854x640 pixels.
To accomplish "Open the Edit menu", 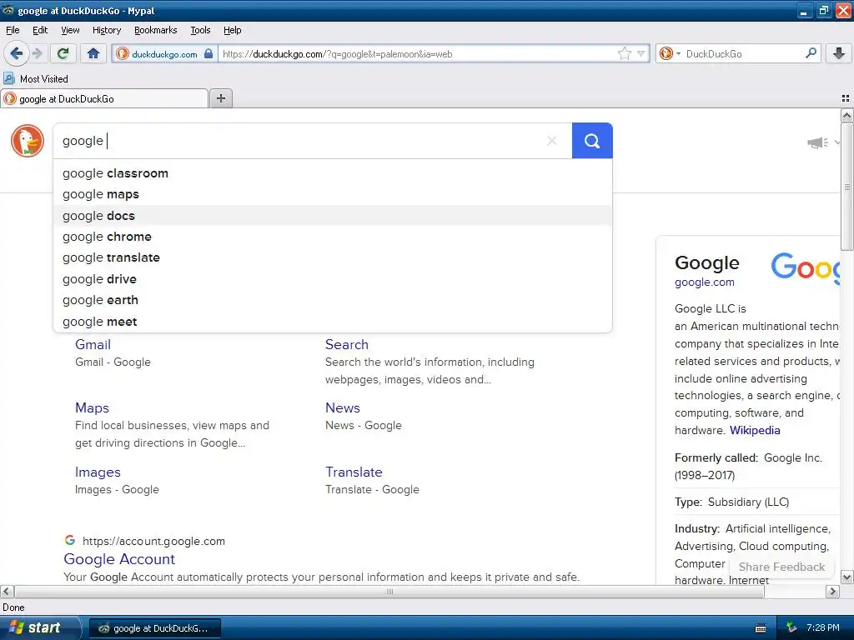I will coord(40,30).
